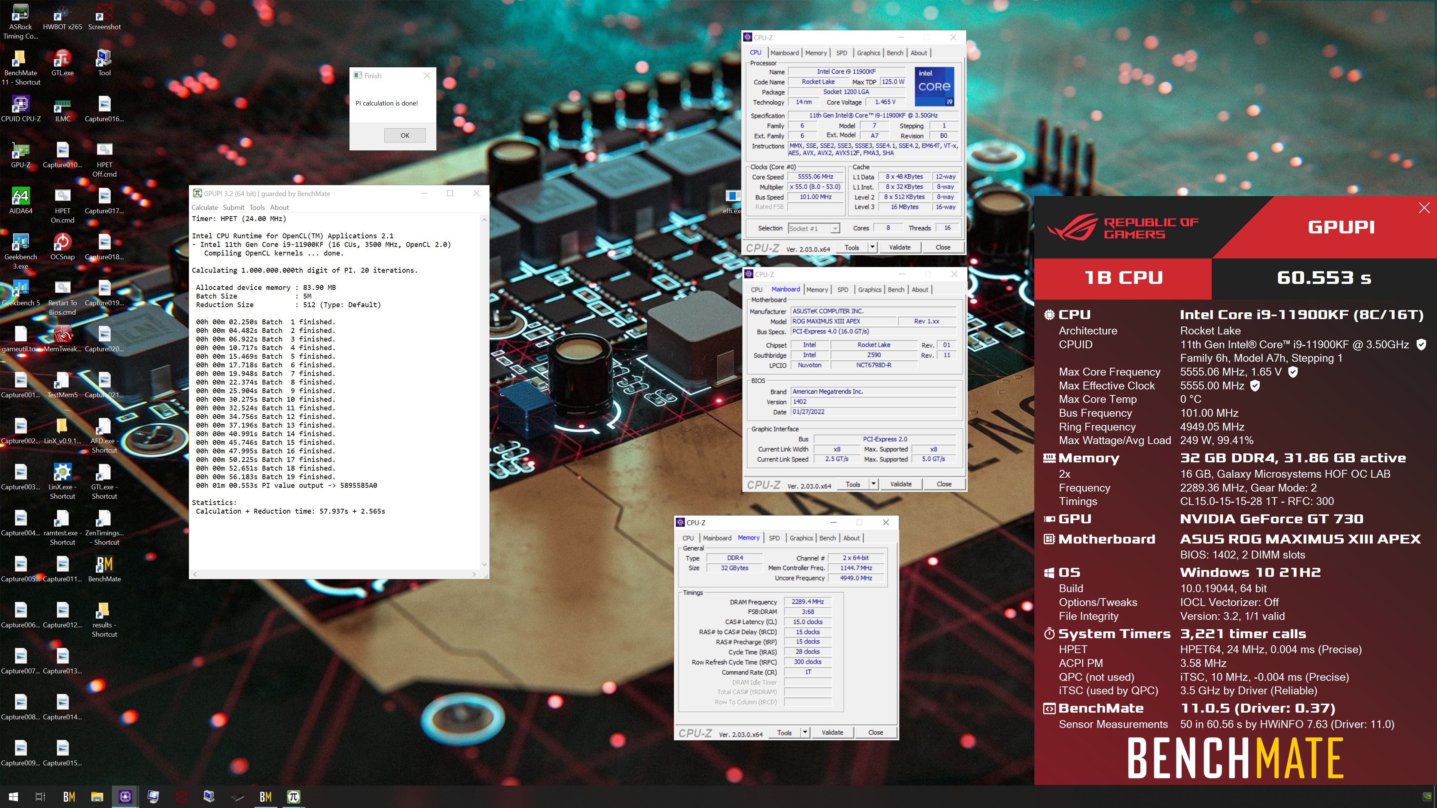
Task: Open Tools menu in GPUPI
Action: tap(257, 208)
